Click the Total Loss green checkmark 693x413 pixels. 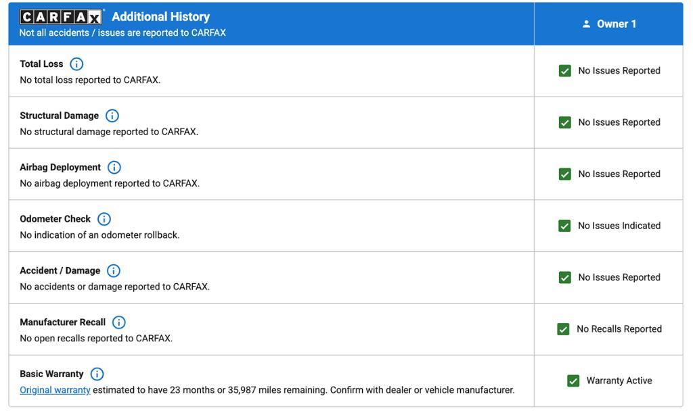[565, 70]
